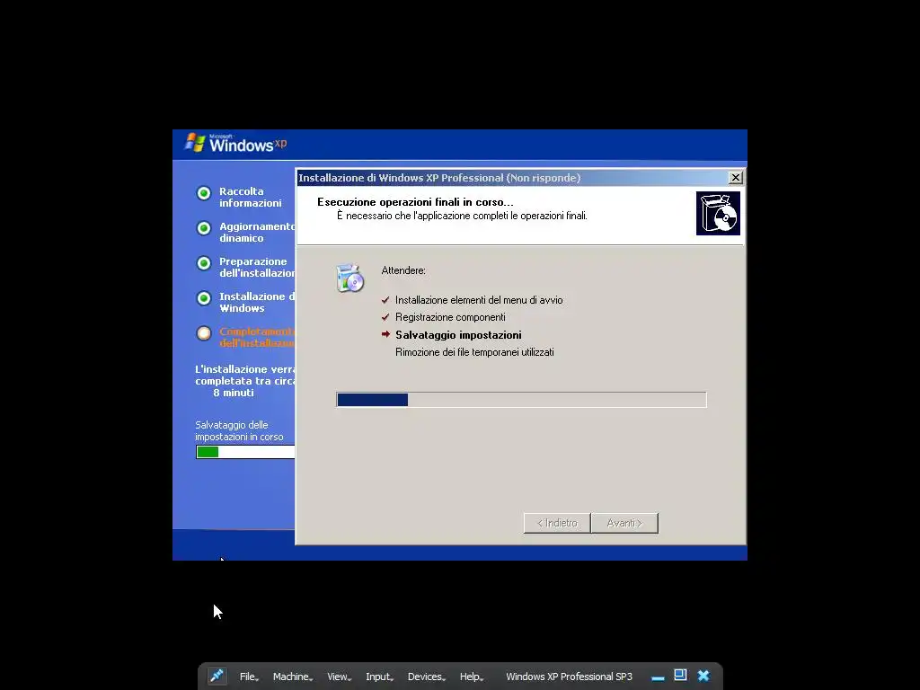The width and height of the screenshot is (920, 690).
Task: Click the Windows XP logo
Action: click(236, 143)
